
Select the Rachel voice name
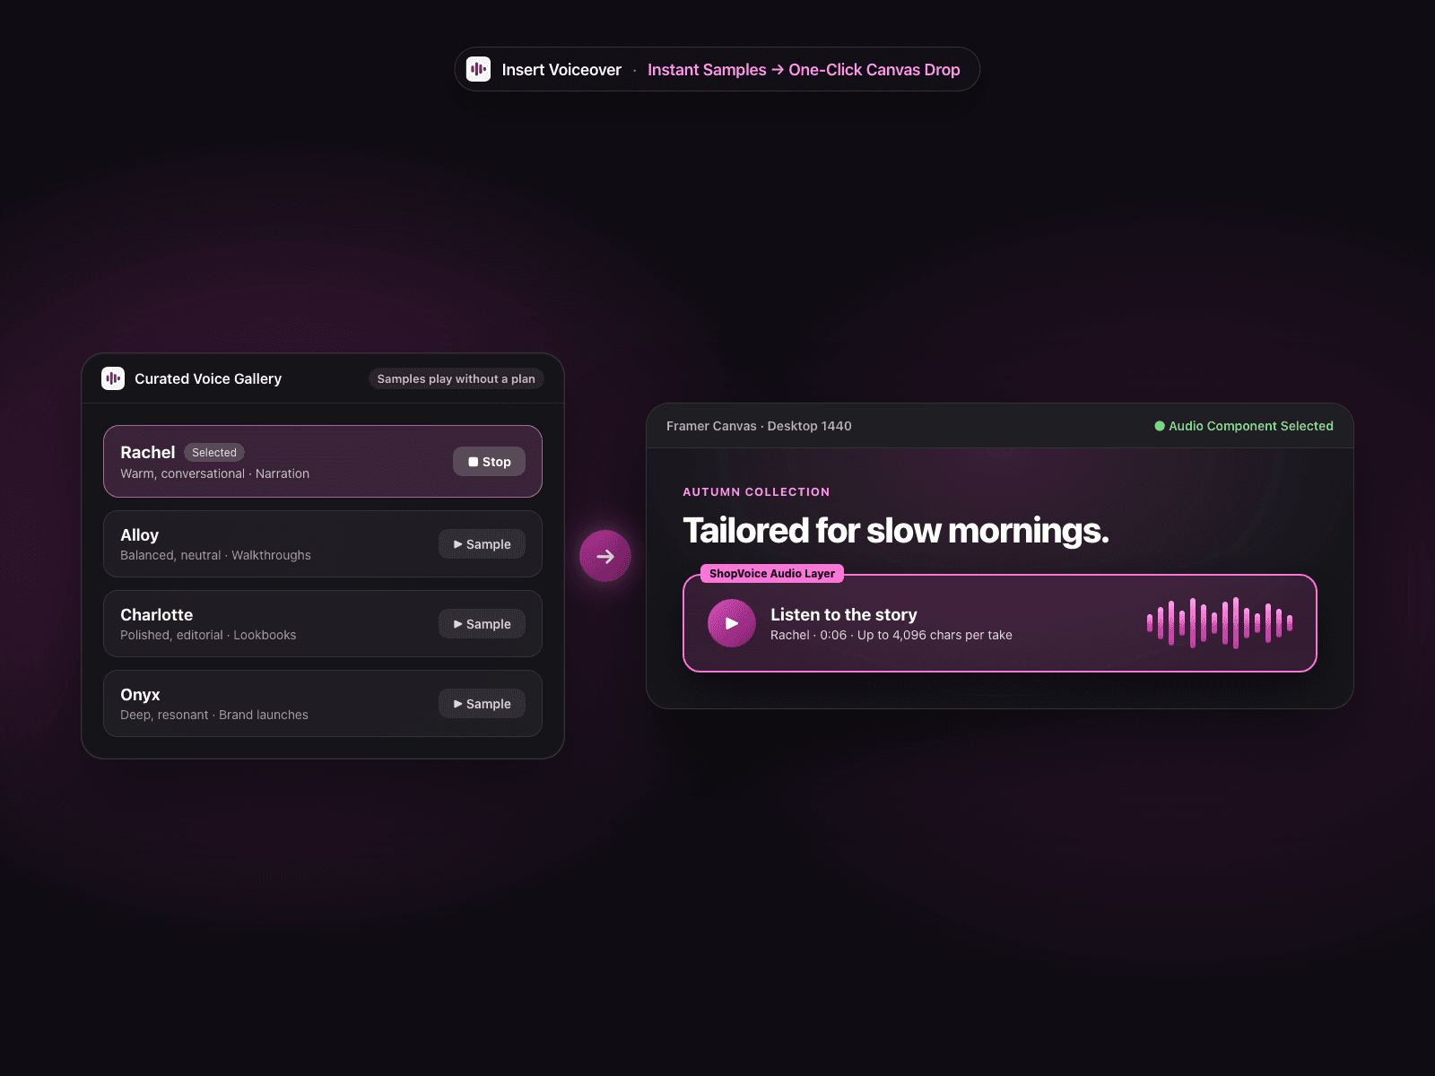coord(148,453)
